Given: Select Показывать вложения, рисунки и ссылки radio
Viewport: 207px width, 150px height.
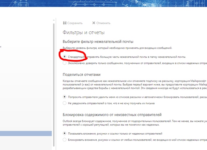Looking at the screenshot, I should coord(64,133).
